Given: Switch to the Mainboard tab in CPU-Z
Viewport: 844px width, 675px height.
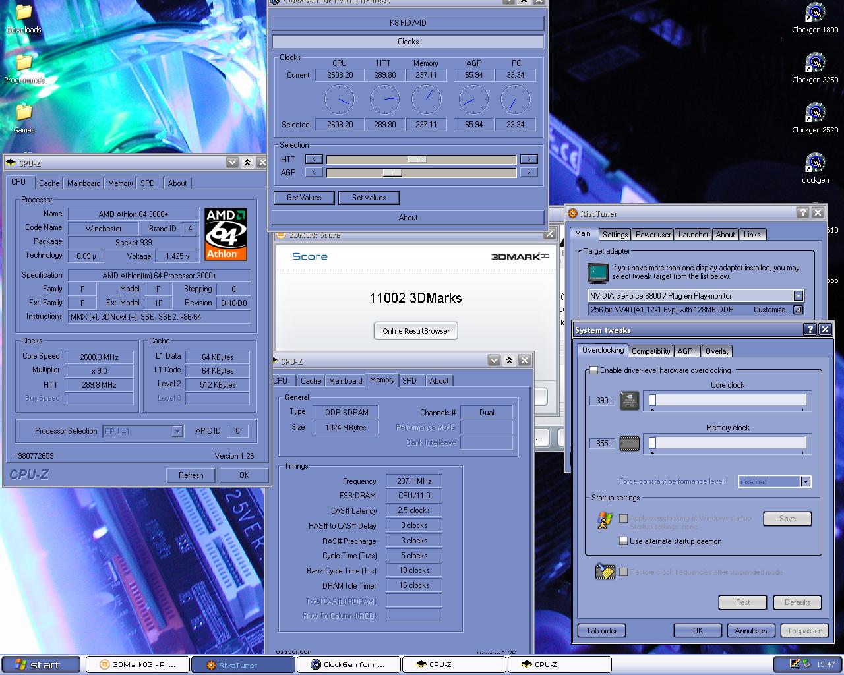Looking at the screenshot, I should pyautogui.click(x=84, y=183).
